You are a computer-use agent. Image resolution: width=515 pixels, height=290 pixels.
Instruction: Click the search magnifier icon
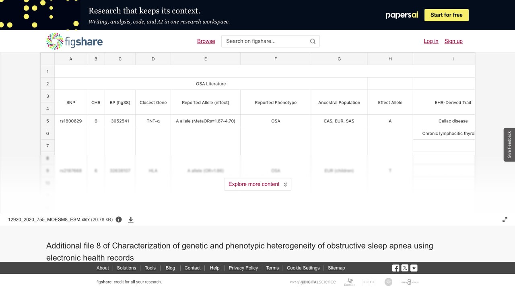[x=313, y=41]
